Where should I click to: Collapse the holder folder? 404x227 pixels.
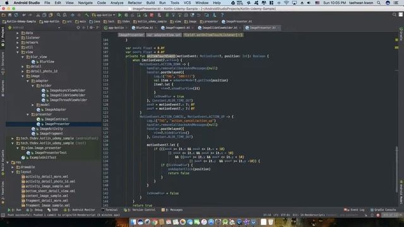coord(33,86)
